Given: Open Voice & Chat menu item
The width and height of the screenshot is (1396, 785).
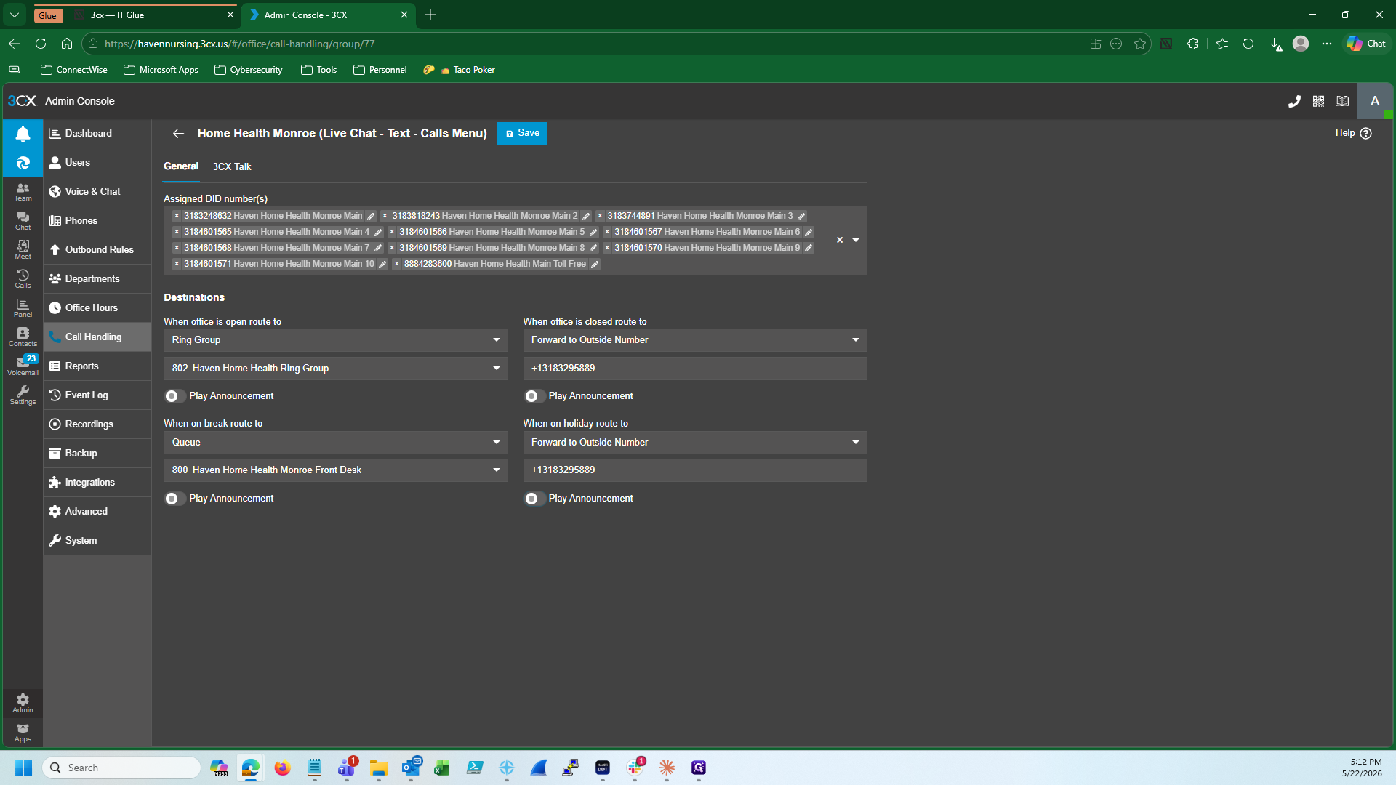Looking at the screenshot, I should coord(97,192).
